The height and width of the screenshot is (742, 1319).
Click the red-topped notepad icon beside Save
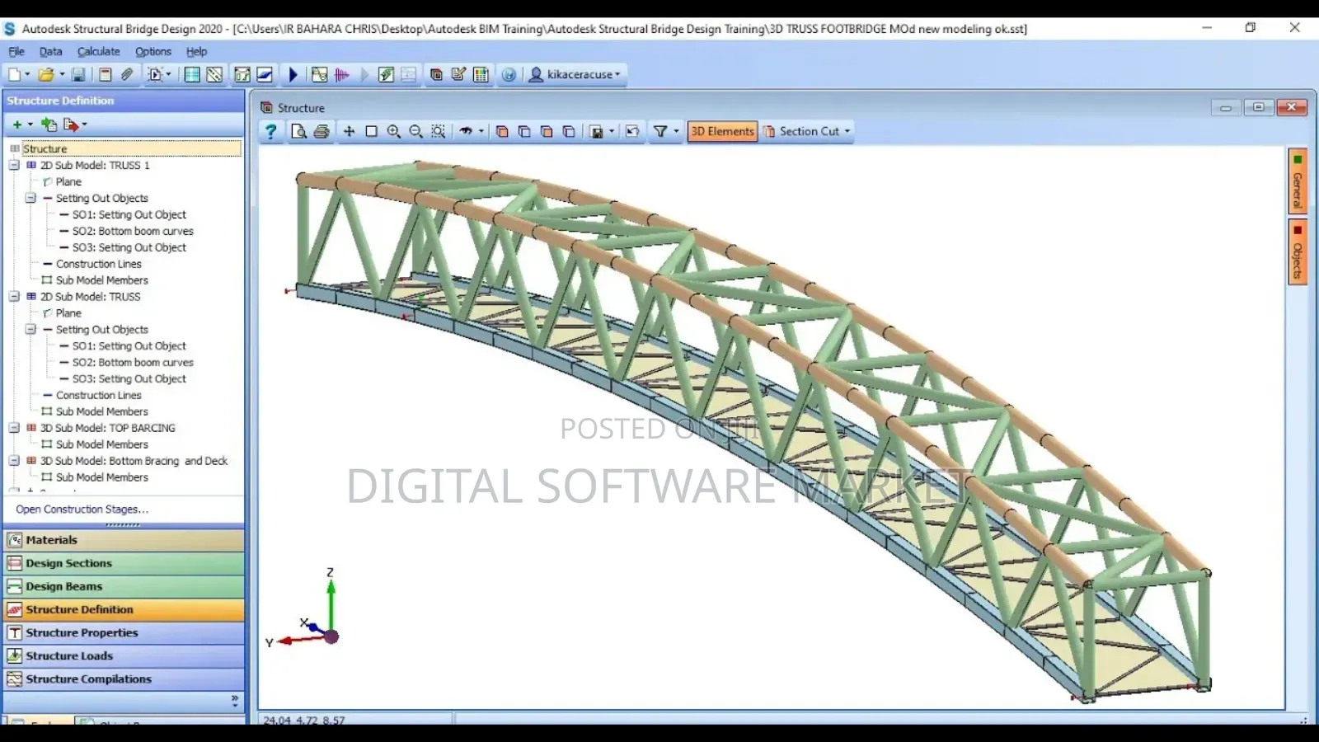pyautogui.click(x=105, y=74)
